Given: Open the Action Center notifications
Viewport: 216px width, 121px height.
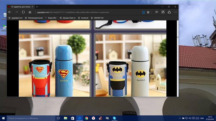Looking at the screenshot, I should 193,118.
